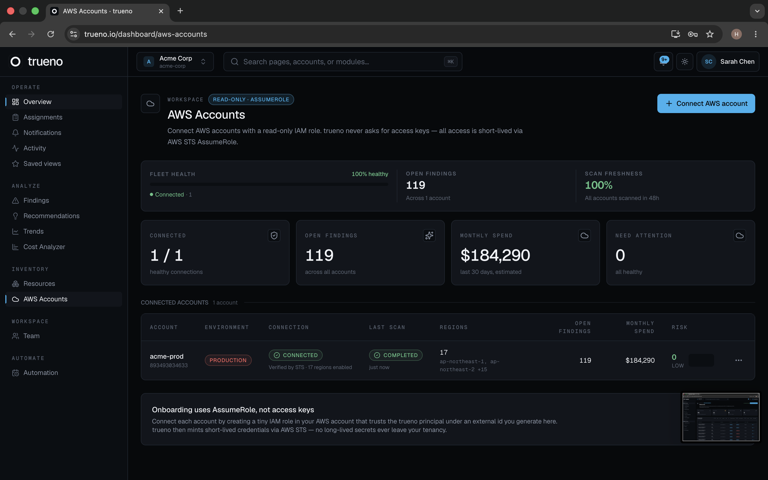Click the CONNECTED status badge

(x=296, y=355)
